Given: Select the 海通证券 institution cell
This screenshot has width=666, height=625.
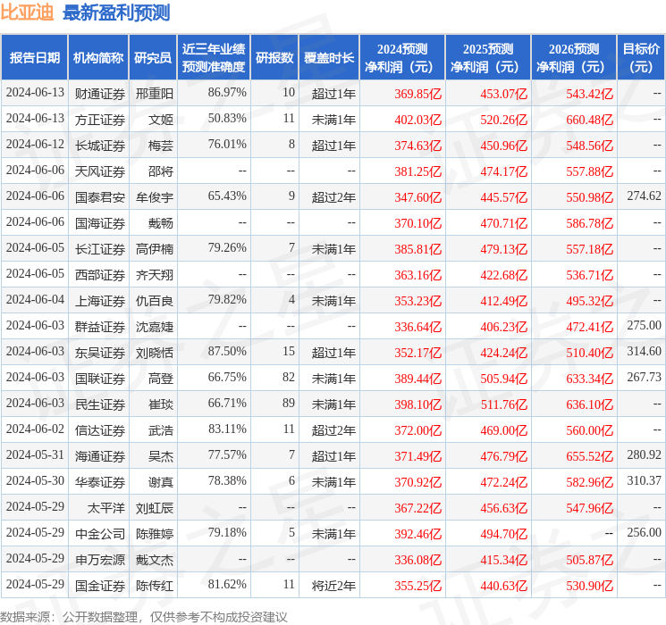Looking at the screenshot, I should click(x=100, y=456).
